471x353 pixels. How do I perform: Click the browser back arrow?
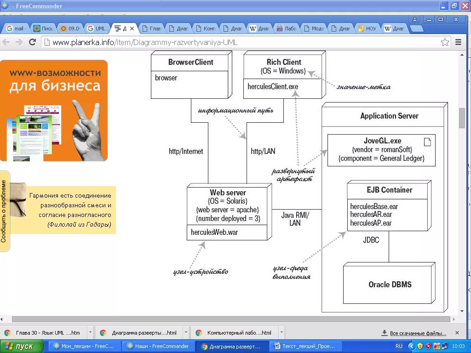tap(6, 42)
